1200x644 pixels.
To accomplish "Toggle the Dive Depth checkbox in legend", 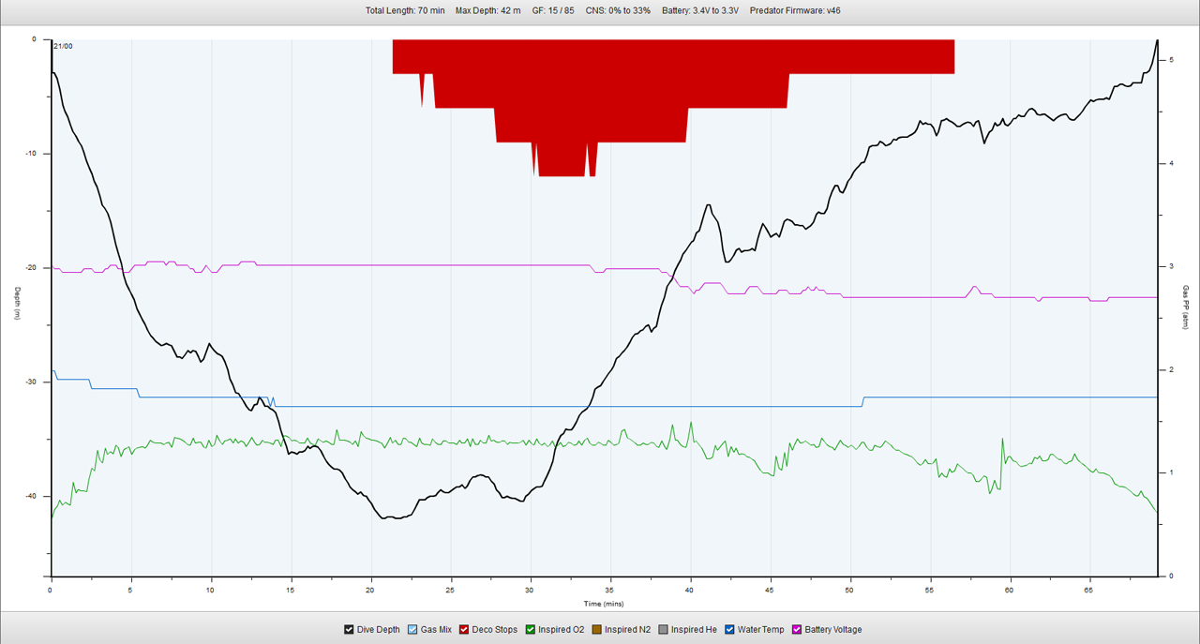I will (350, 630).
